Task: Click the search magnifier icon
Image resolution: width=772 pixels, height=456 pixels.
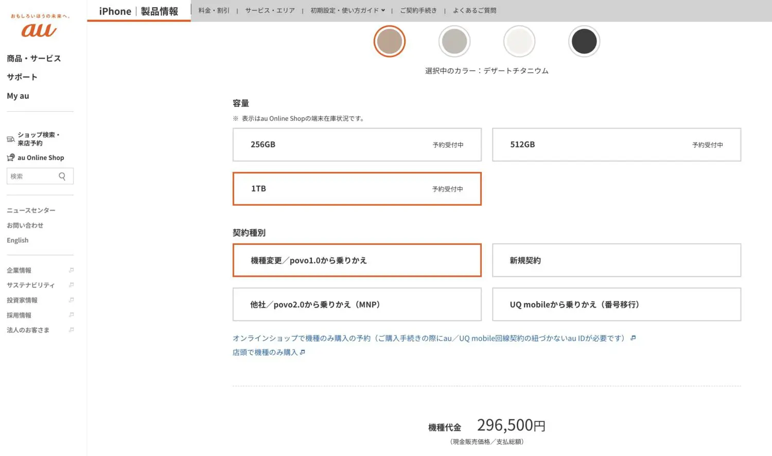Action: pos(62,177)
